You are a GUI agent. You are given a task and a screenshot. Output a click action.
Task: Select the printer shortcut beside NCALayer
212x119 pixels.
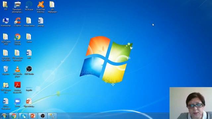[18, 7]
